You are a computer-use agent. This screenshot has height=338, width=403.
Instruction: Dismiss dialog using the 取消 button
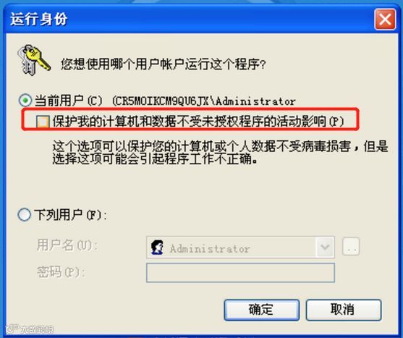click(x=343, y=310)
